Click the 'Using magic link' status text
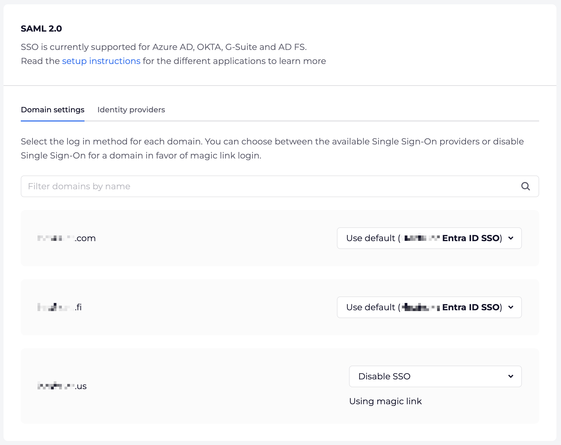 click(x=385, y=401)
